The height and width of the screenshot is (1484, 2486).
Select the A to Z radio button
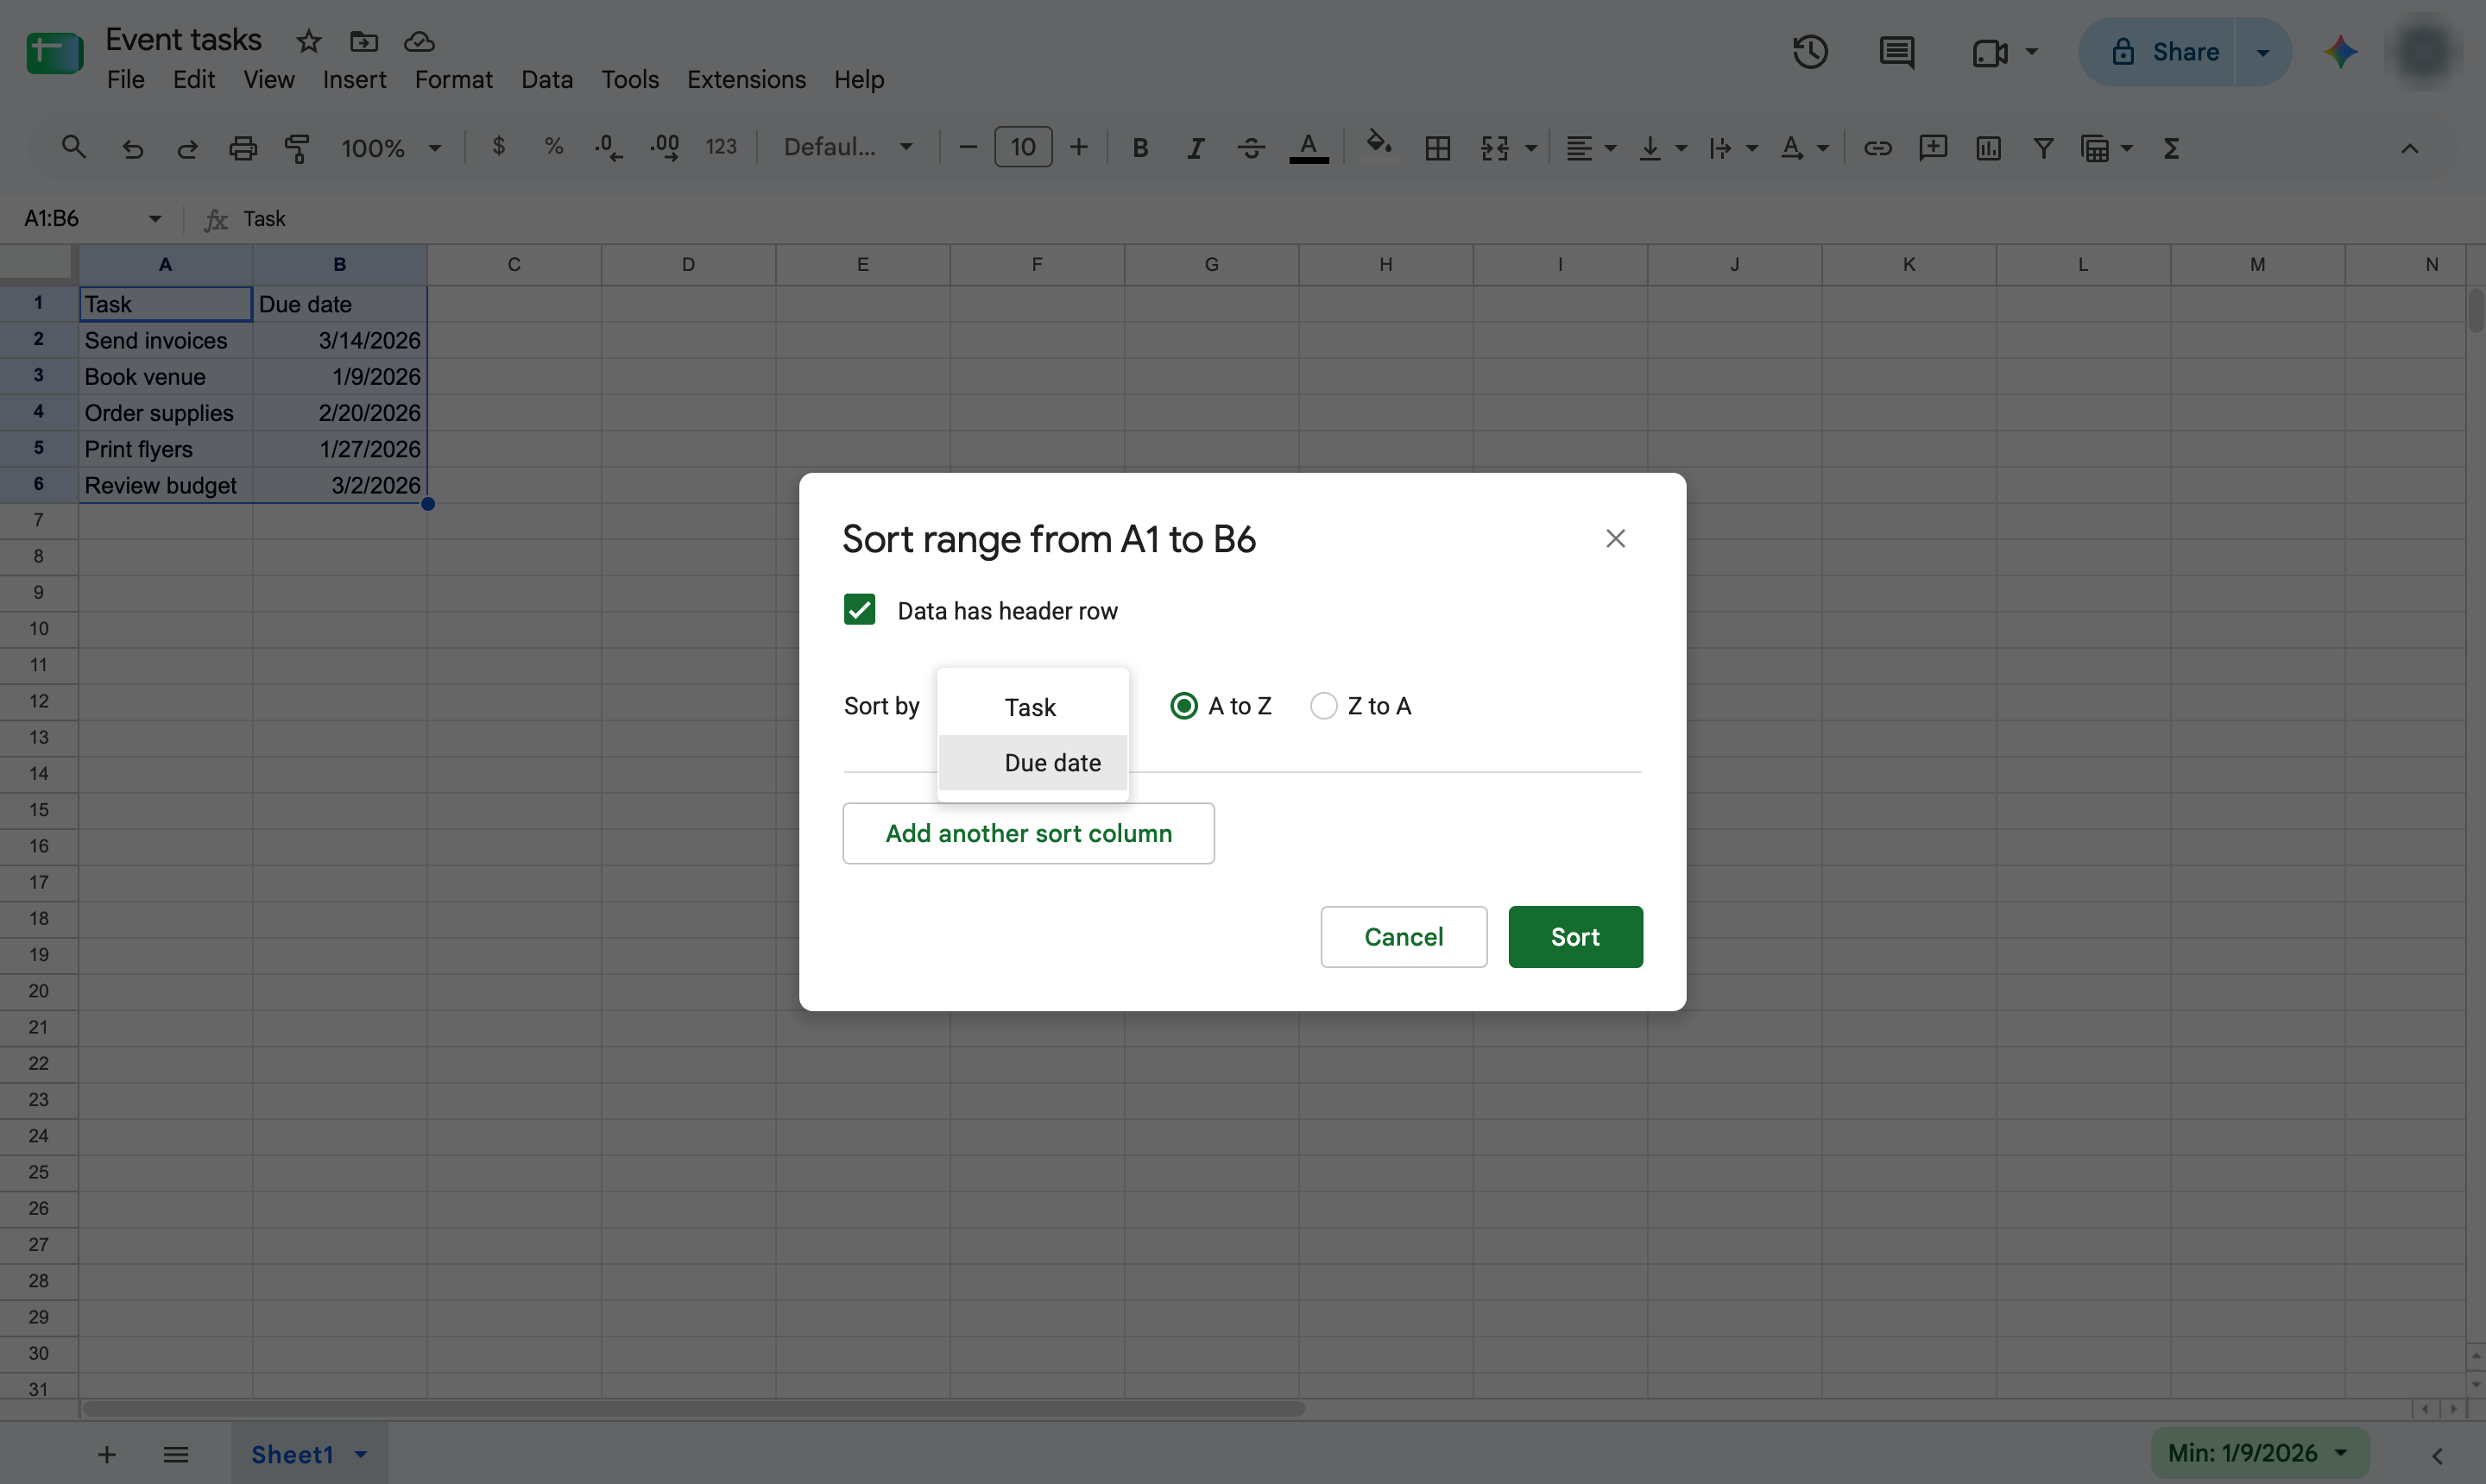(x=1183, y=706)
